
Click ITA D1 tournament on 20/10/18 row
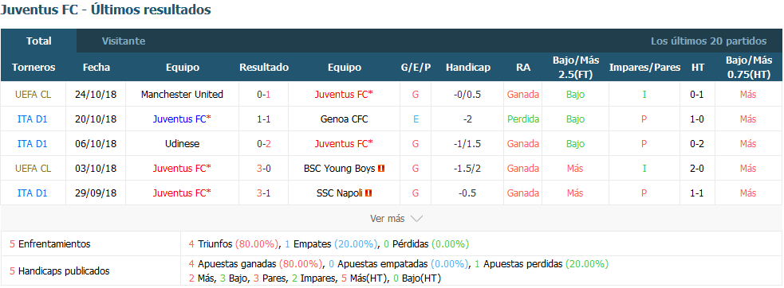coord(33,119)
